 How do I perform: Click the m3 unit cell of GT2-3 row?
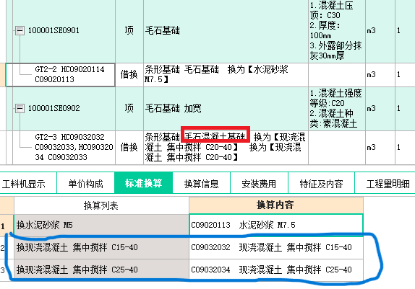[x=380, y=147]
